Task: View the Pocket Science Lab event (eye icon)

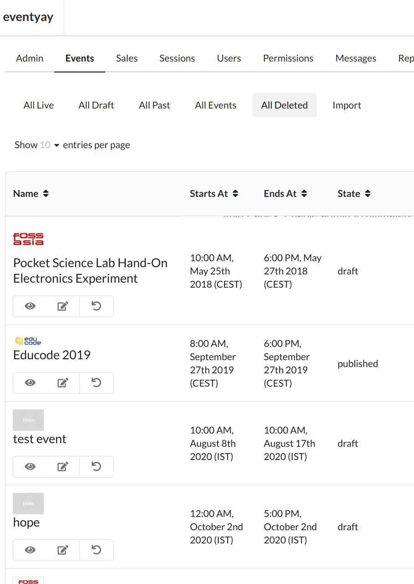Action: click(x=30, y=306)
